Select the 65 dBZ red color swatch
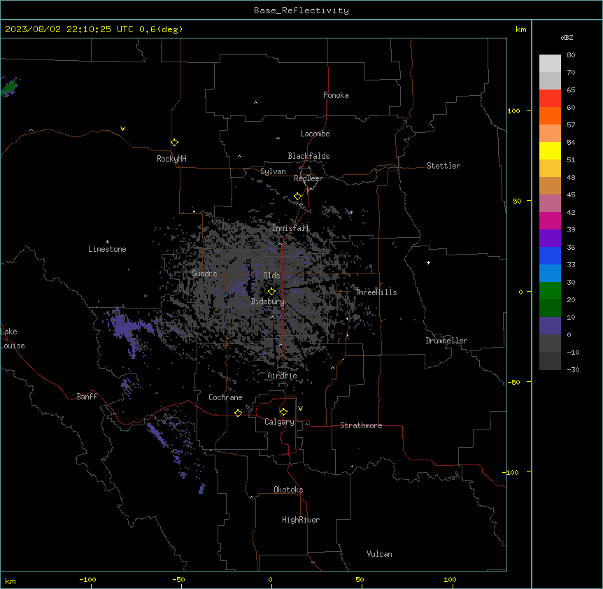The width and height of the screenshot is (603, 589). click(x=550, y=98)
